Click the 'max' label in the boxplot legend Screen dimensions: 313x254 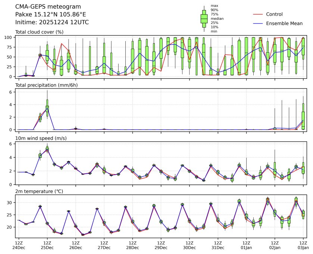point(214,6)
